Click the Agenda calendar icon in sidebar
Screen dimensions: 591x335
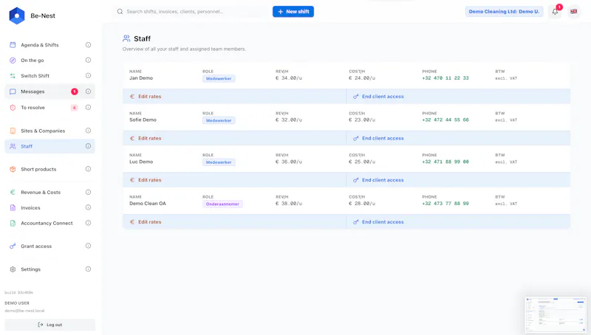click(x=13, y=45)
